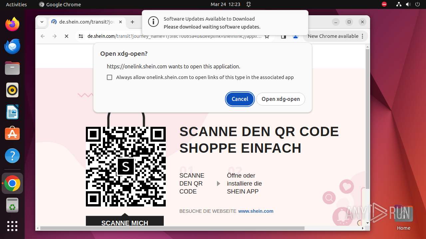The height and width of the screenshot is (239, 426).
Task: Click the SHEIN QR code image
Action: point(126,167)
